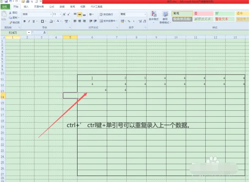Open the number format dropdown
This screenshot has width=250, height=182.
[x=145, y=14]
